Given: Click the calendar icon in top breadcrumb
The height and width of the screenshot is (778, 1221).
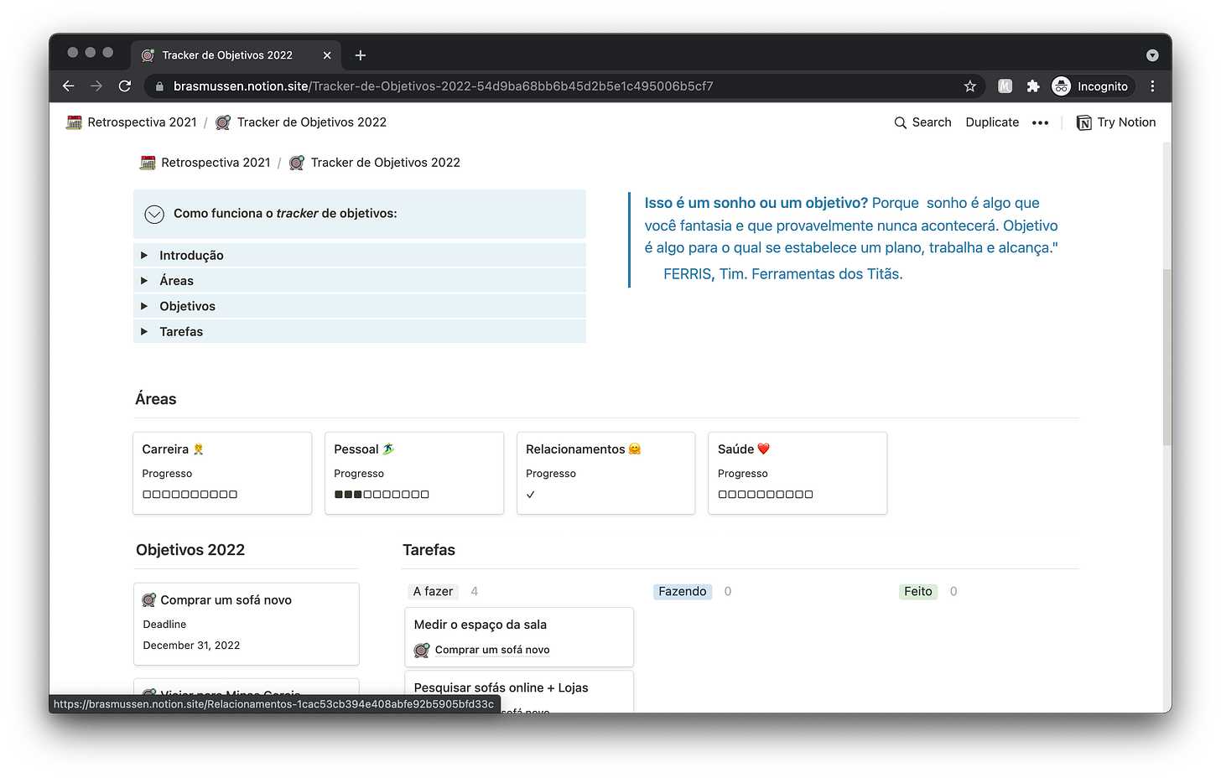Looking at the screenshot, I should [75, 122].
